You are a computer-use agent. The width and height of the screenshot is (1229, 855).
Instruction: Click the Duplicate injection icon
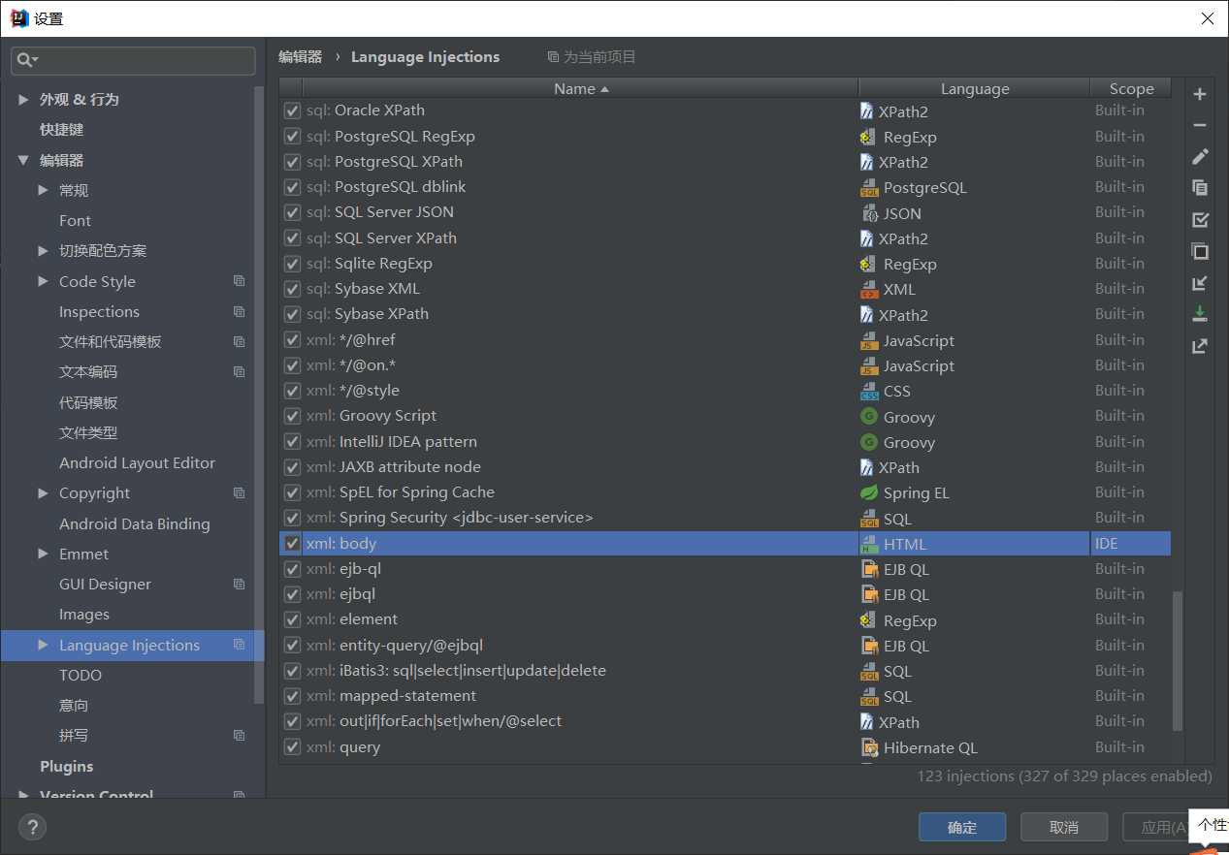click(x=1200, y=188)
